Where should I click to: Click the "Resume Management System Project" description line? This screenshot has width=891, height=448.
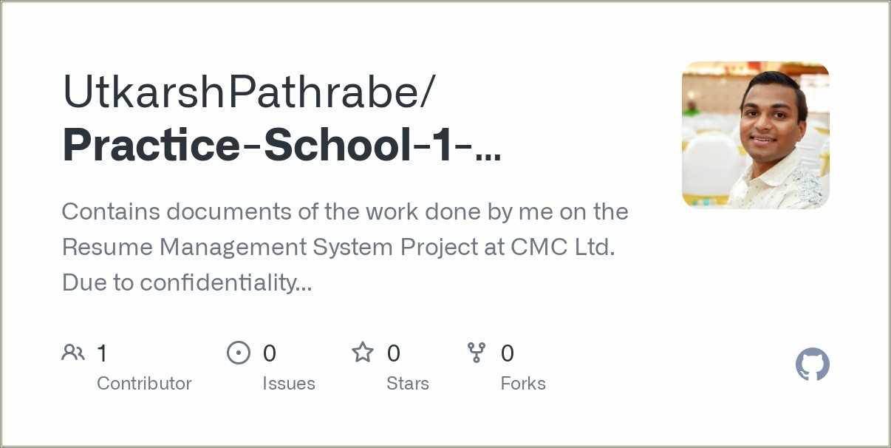coord(338,247)
